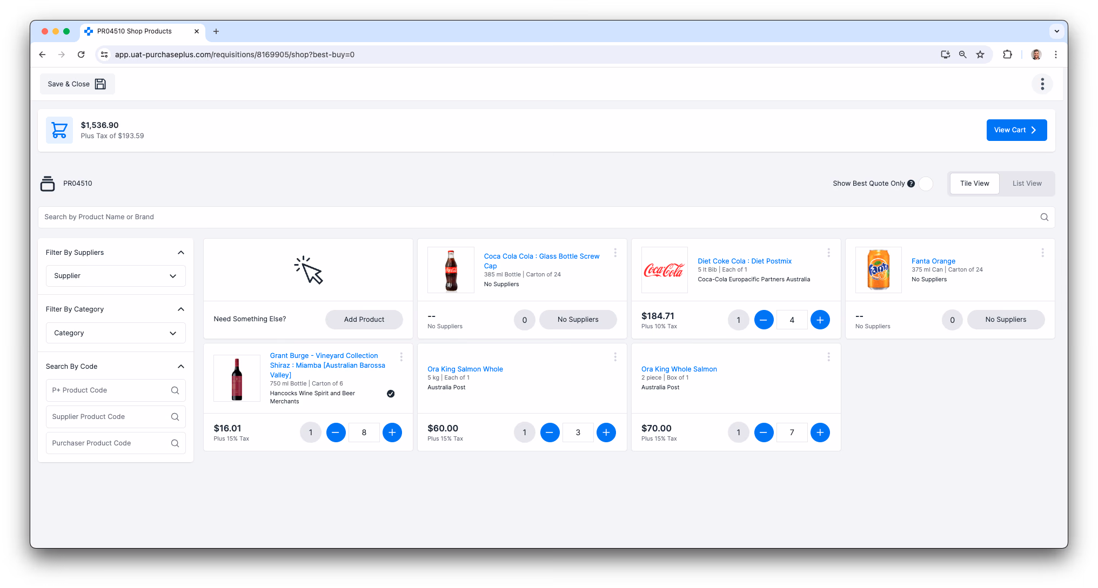Screen dimensions: 1098x588
Task: Click the requisition stack icon beside PR04510
Action: point(48,184)
